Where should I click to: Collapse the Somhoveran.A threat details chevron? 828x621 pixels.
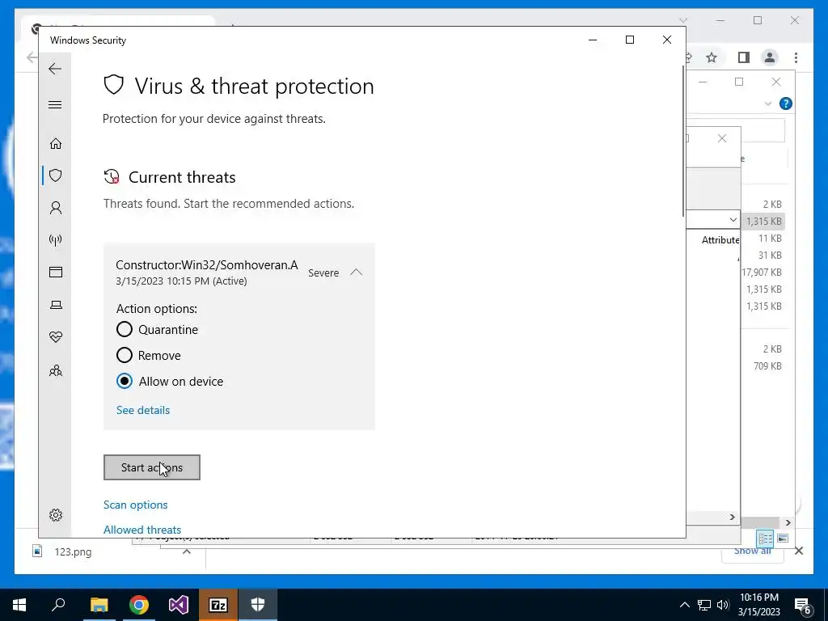point(357,272)
